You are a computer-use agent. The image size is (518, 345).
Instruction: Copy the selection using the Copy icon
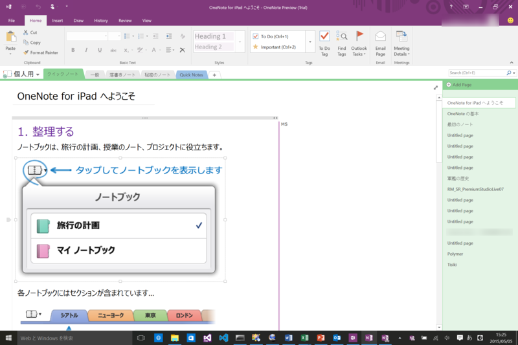tap(26, 42)
